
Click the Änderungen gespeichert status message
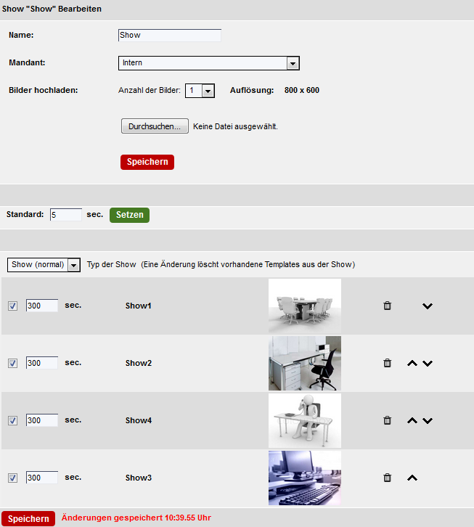point(136,518)
